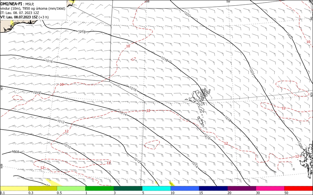
Task: Select the light green 0.5 legend swatch
Action: [71, 188]
